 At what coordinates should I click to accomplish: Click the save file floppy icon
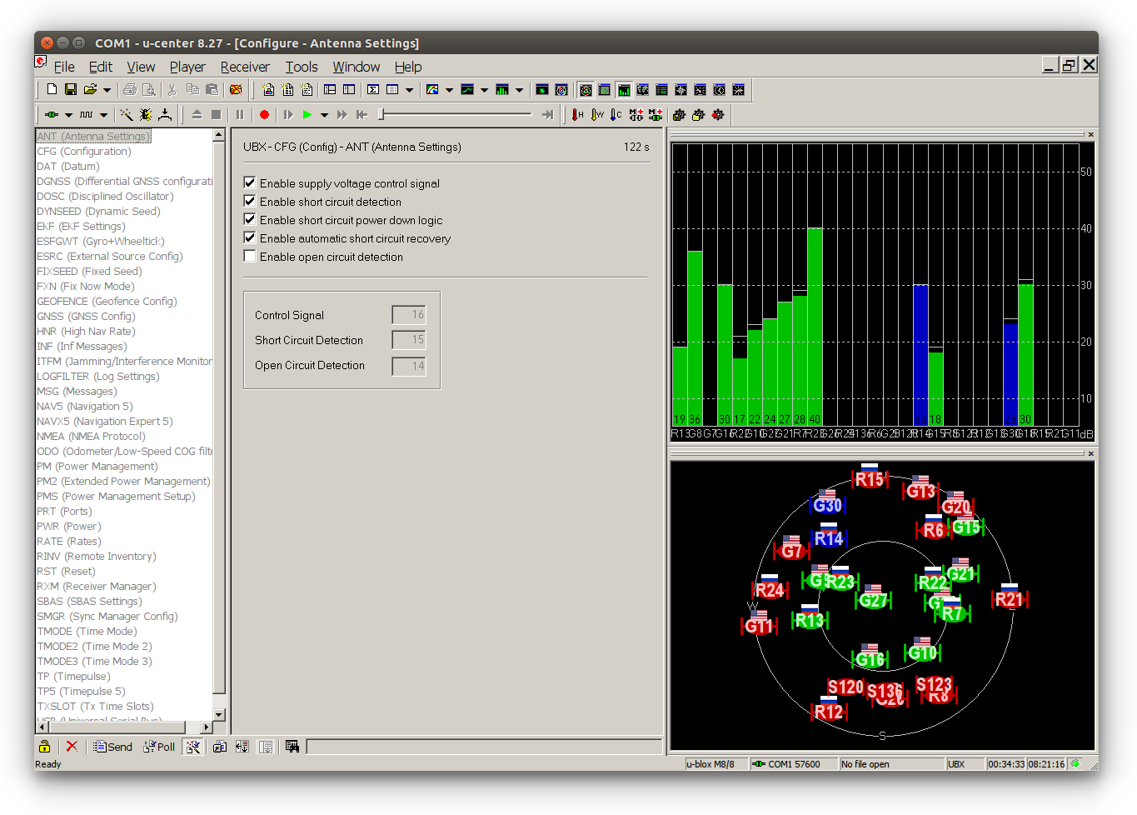(71, 89)
